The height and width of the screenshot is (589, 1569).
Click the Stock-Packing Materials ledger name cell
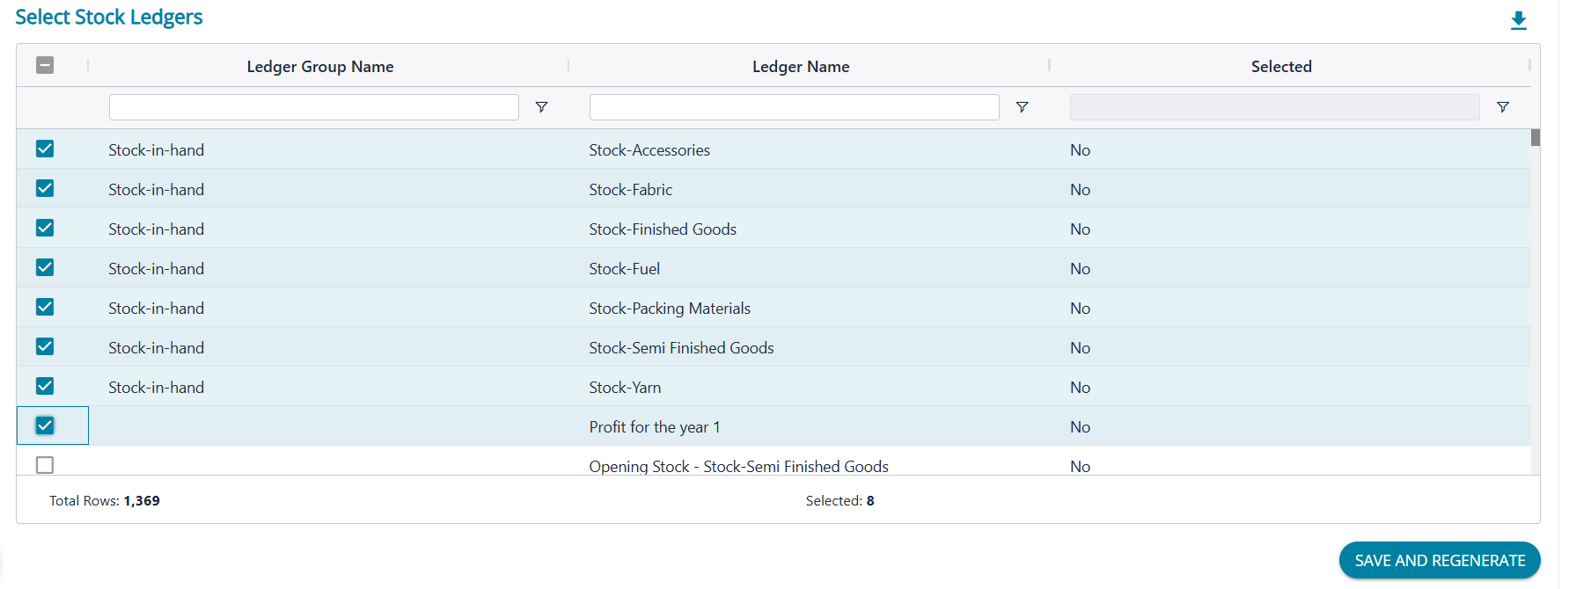pos(669,309)
